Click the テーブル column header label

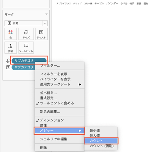coord(99,4)
